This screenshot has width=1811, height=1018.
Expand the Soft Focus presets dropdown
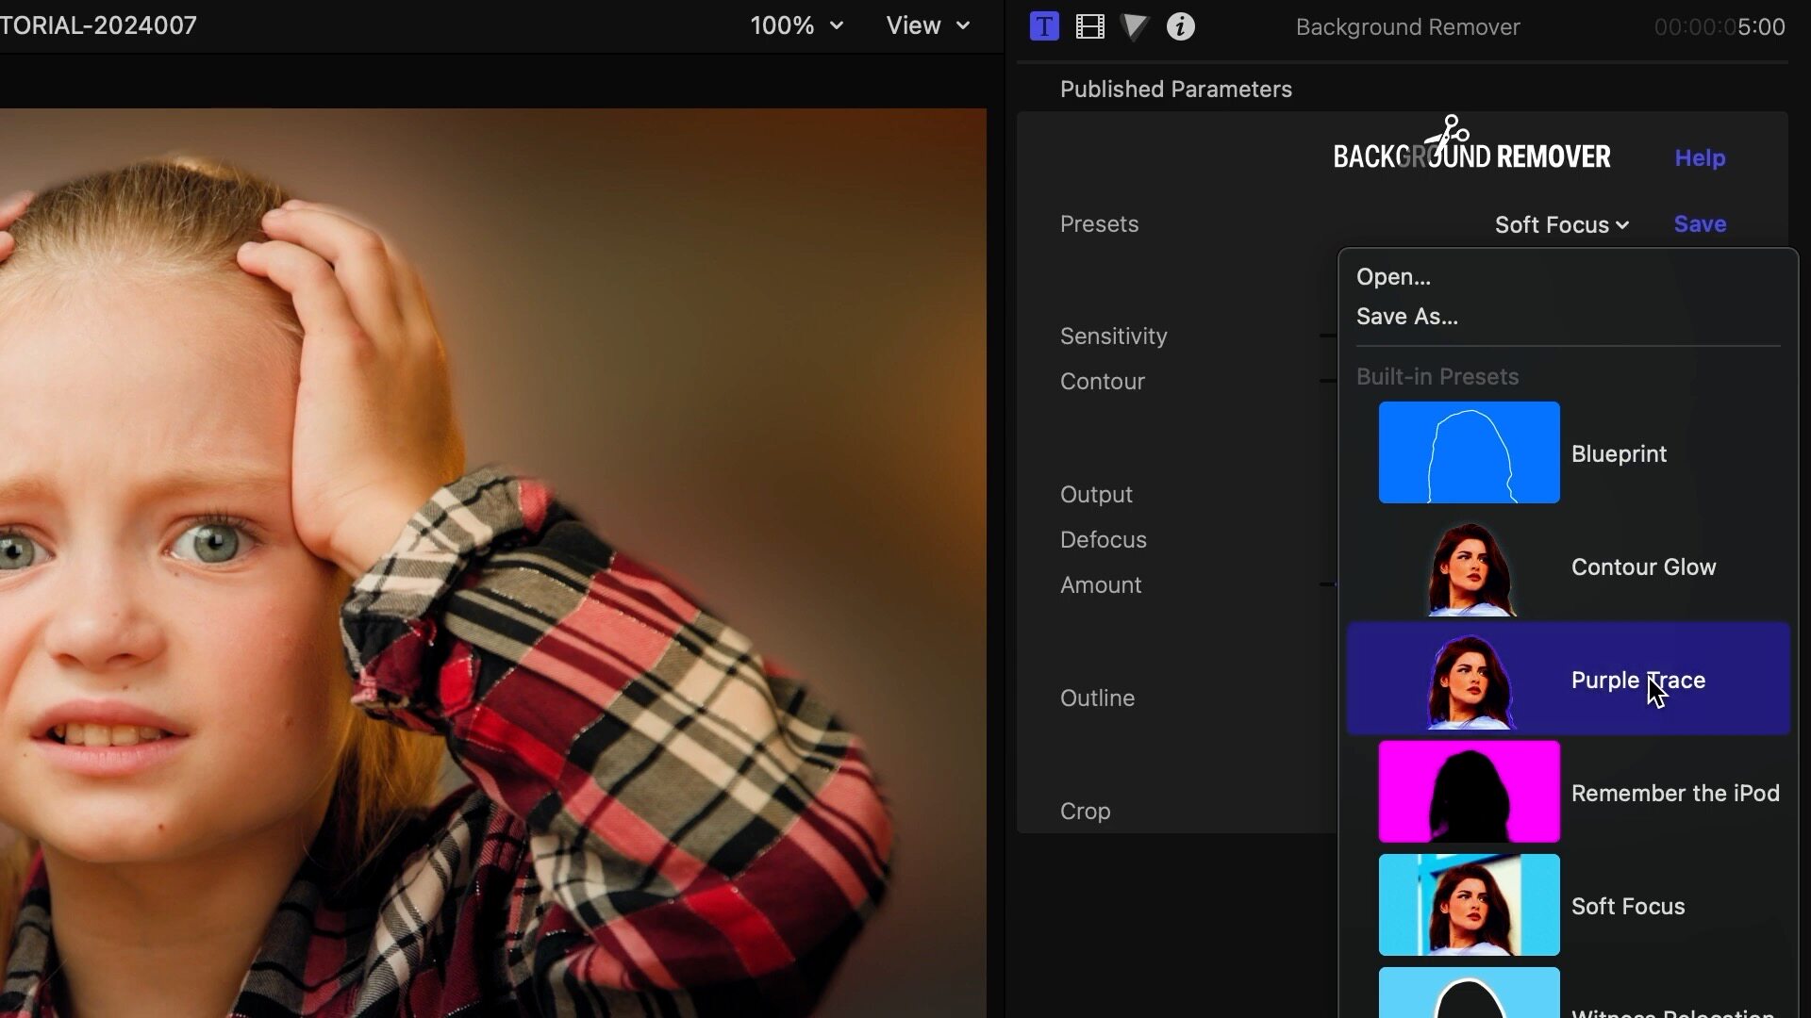pos(1561,224)
